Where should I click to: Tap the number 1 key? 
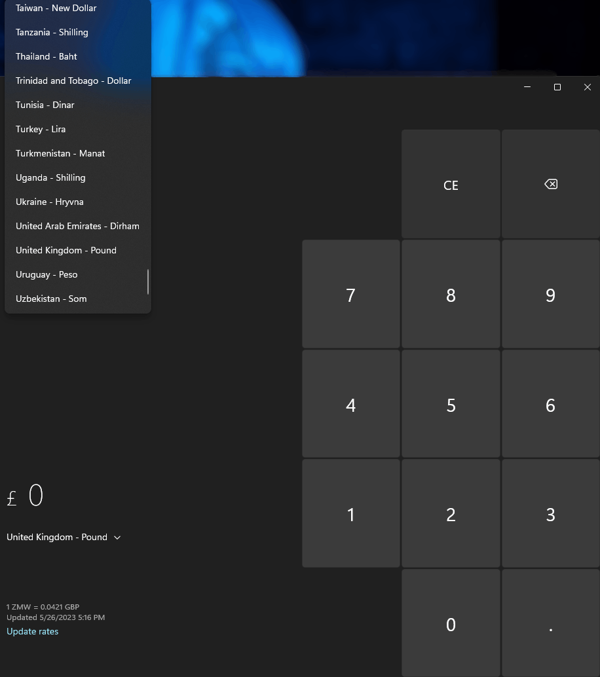350,514
